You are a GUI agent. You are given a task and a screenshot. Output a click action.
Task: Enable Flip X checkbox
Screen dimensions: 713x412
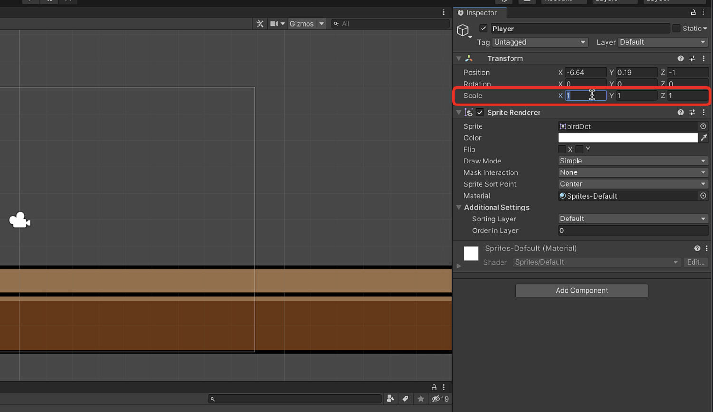(x=562, y=149)
